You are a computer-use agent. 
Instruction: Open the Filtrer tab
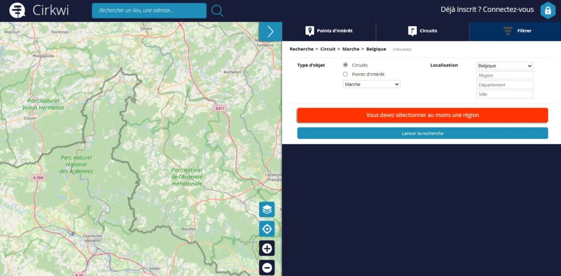coord(515,31)
